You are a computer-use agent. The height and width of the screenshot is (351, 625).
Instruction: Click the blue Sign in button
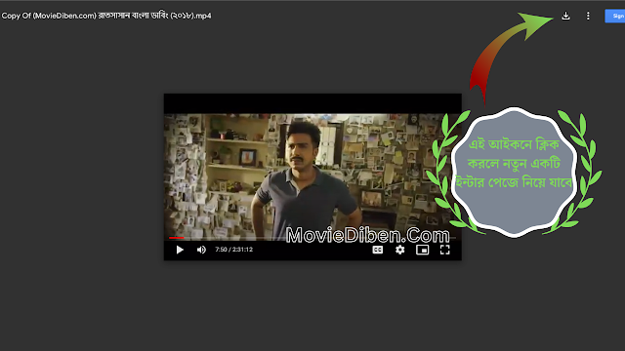click(615, 16)
